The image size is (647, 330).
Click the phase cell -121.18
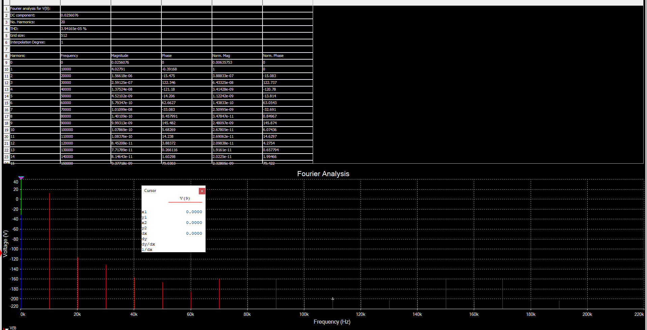tap(187, 90)
